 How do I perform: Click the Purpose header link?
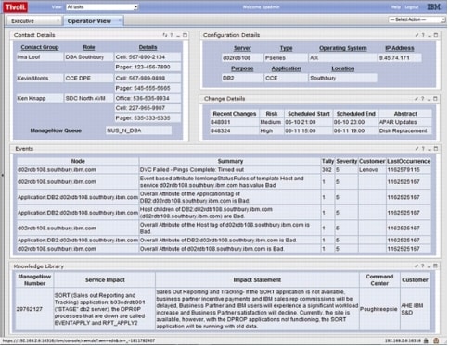(x=242, y=68)
